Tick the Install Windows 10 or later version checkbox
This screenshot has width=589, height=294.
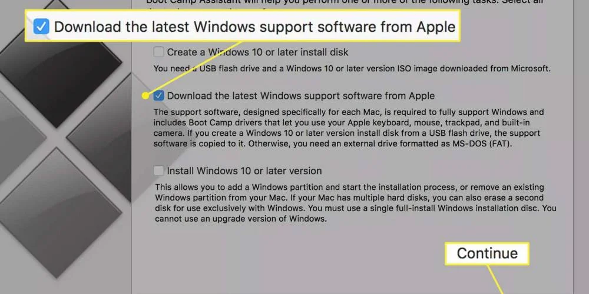click(158, 171)
